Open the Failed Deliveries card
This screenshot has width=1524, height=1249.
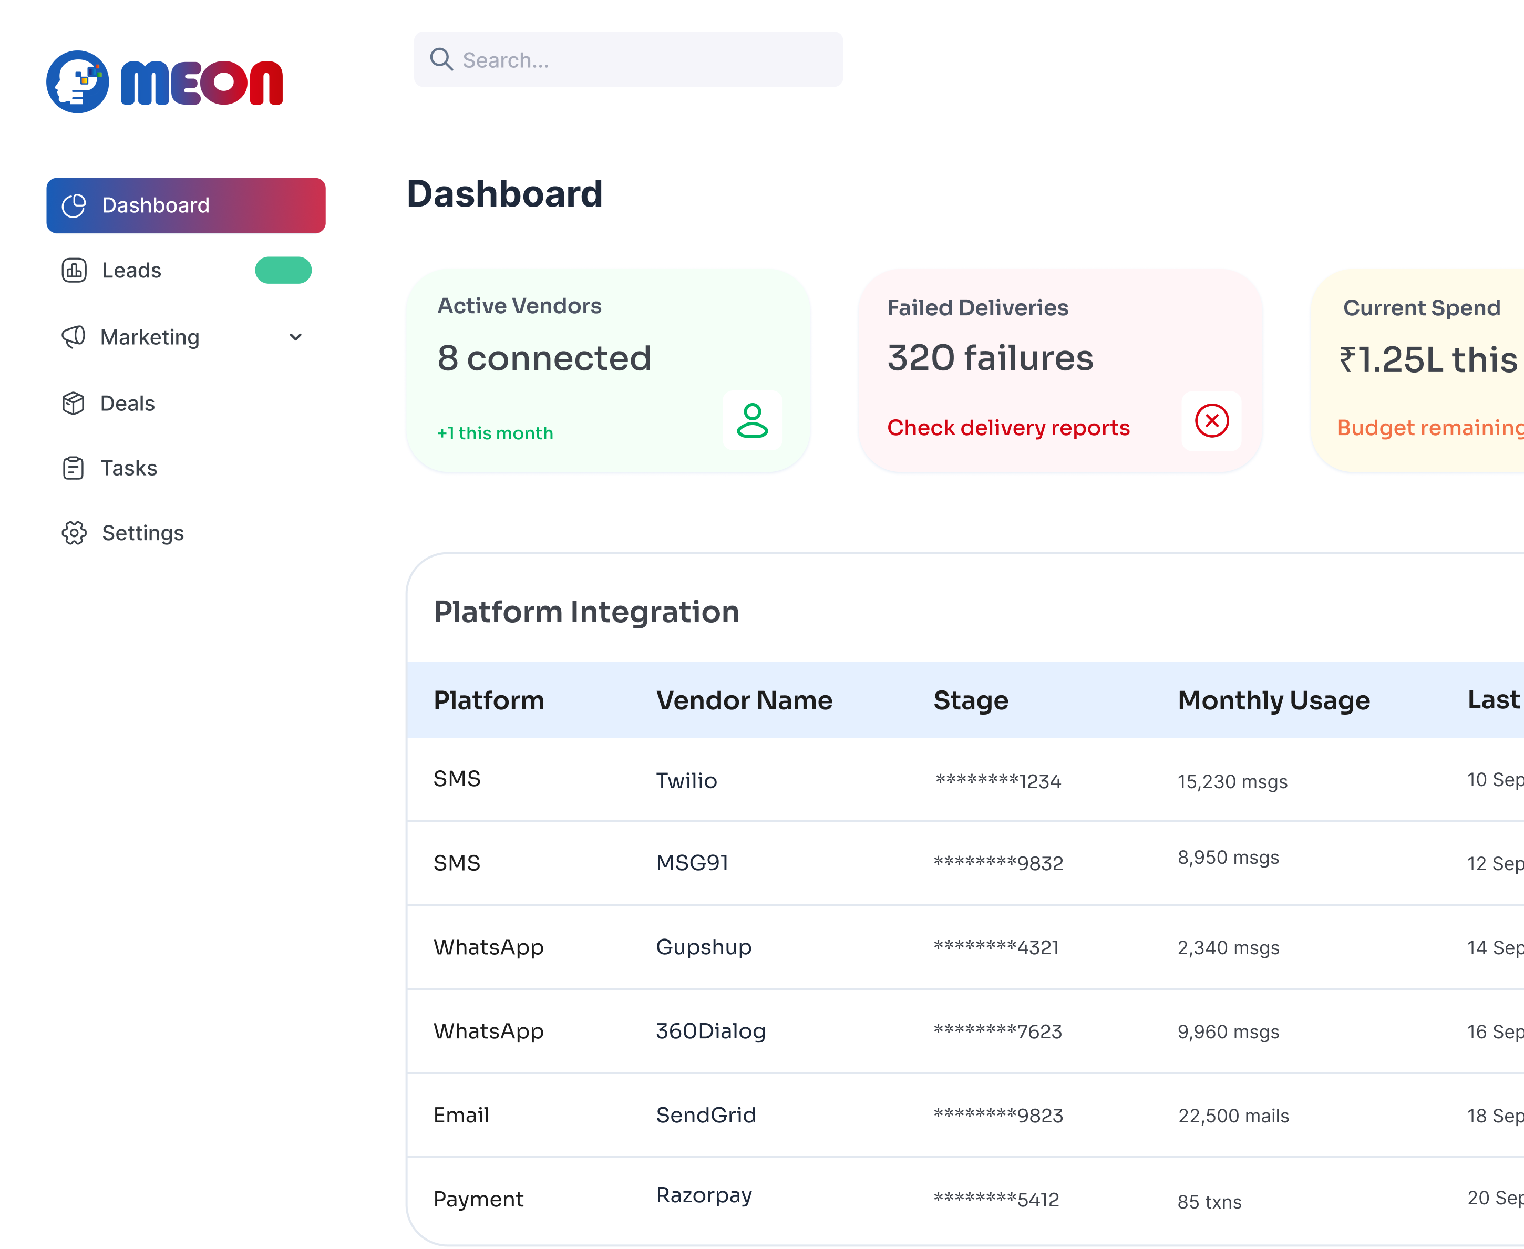(1060, 371)
